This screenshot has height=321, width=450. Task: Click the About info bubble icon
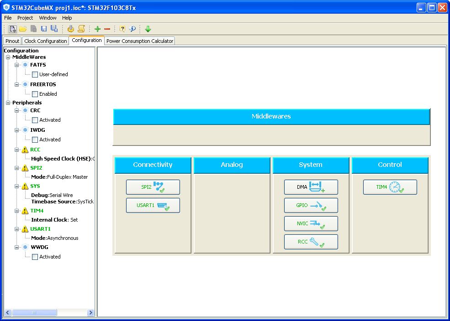132,29
